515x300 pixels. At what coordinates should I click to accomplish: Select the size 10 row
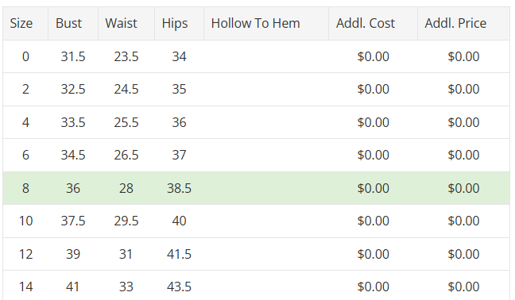pyautogui.click(x=256, y=221)
